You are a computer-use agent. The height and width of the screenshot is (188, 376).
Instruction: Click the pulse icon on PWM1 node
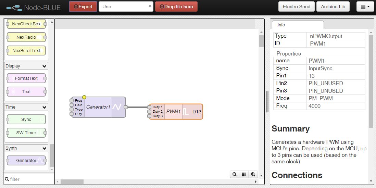186,112
